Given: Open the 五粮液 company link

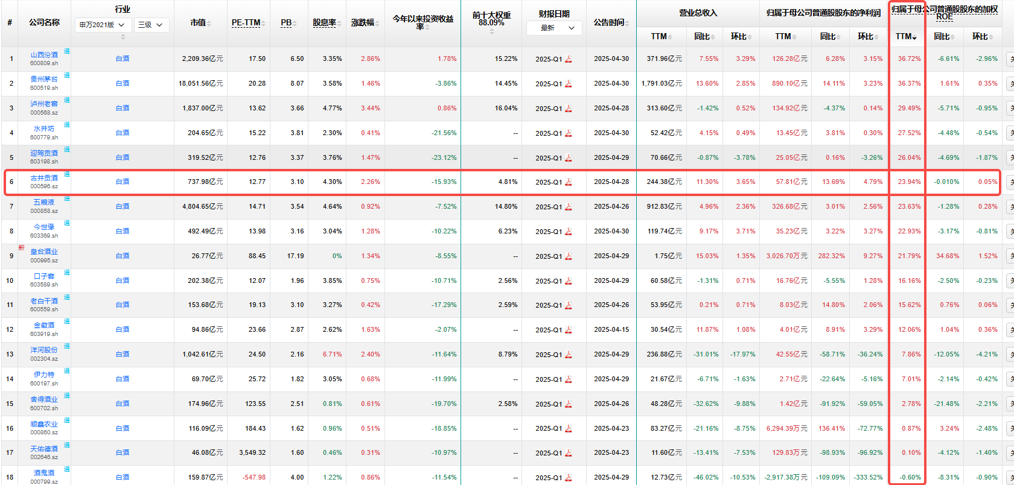Looking at the screenshot, I should [44, 203].
